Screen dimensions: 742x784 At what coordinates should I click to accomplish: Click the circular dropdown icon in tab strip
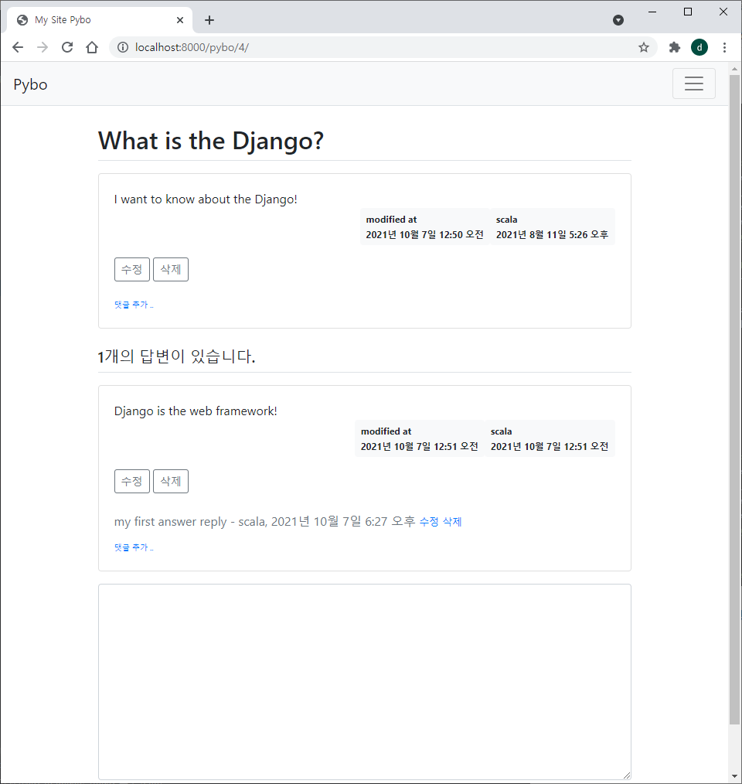(618, 20)
